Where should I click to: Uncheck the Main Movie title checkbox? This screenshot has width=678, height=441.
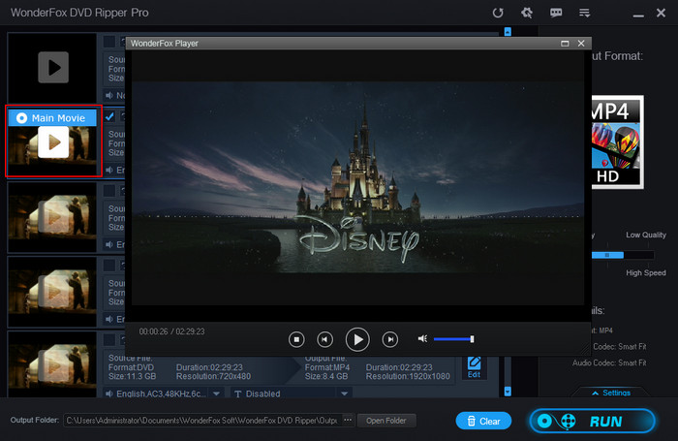(110, 117)
